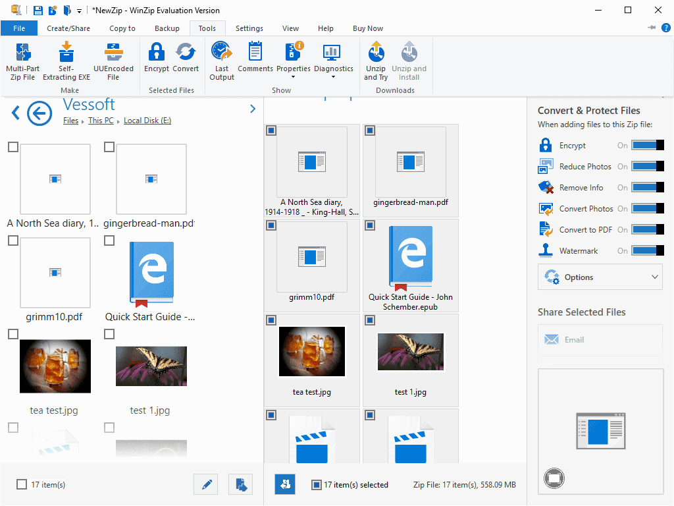Click the Multi-Part Zip File tool
The image size is (674, 506).
pyautogui.click(x=23, y=61)
